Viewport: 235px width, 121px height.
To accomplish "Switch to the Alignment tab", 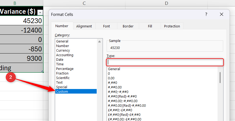I will [84, 26].
